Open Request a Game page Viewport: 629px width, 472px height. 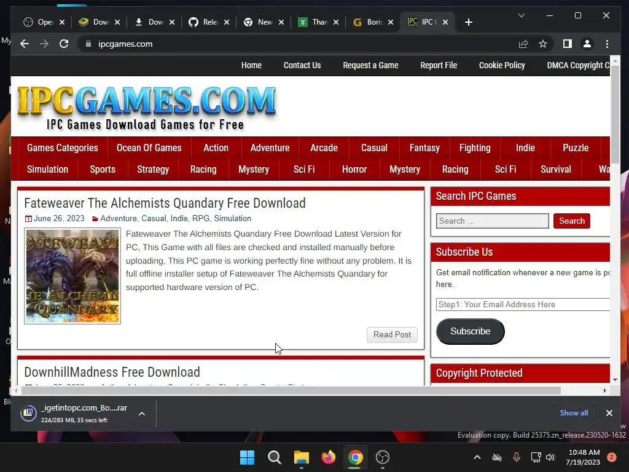[370, 65]
